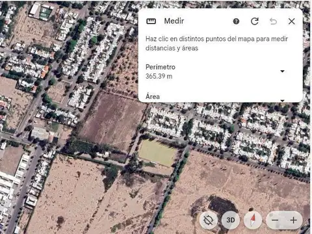
Task: Expand the Perímetro units dropdown
Action: pos(282,71)
